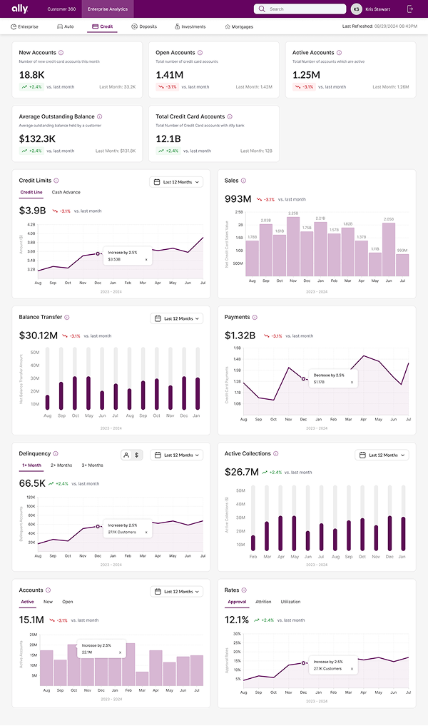Click the 18.8K new accounts value

pyautogui.click(x=32, y=75)
